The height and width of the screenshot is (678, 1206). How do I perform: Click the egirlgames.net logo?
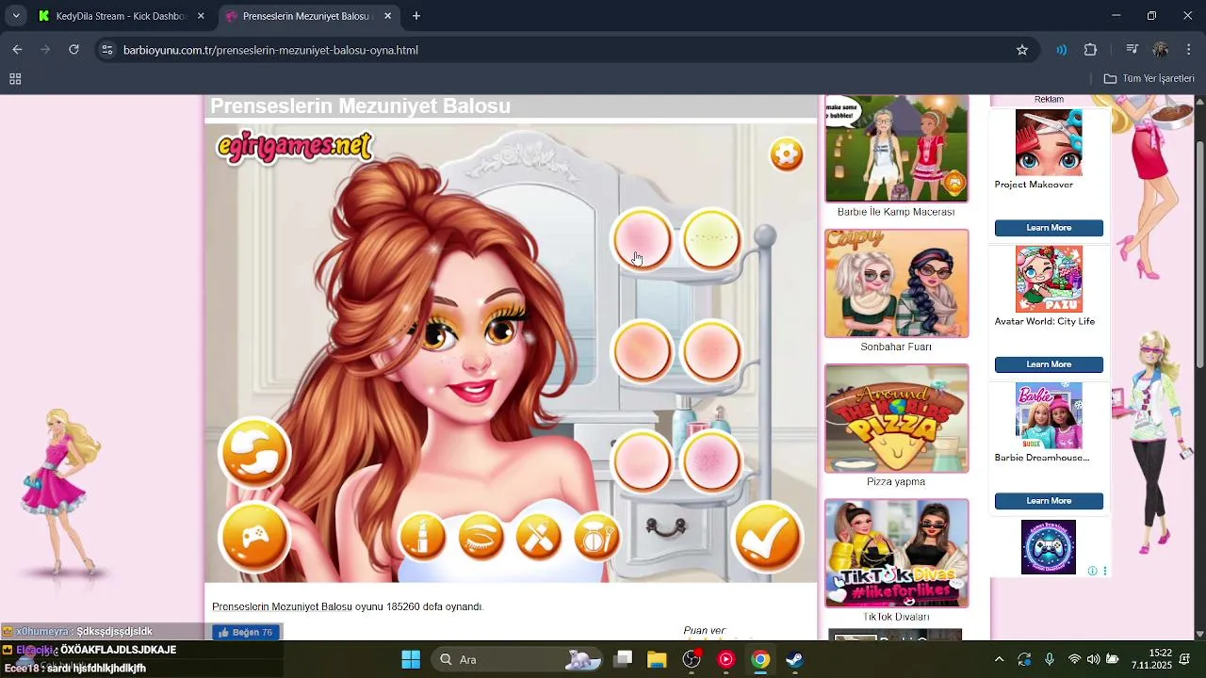click(x=295, y=147)
